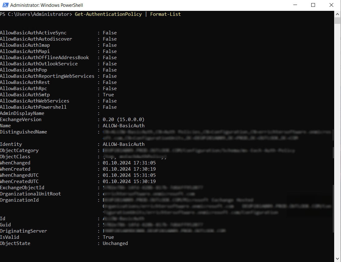
Task: Select the ObjectClass property name
Action: tap(15, 157)
